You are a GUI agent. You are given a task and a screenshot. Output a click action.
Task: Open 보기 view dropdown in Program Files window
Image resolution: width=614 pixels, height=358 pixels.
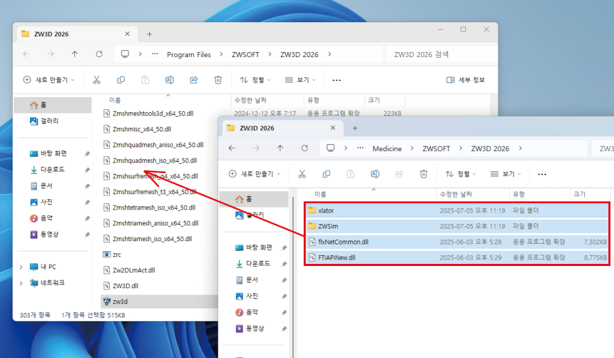[x=300, y=80]
